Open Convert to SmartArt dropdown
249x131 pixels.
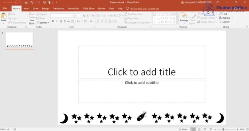pos(137,23)
